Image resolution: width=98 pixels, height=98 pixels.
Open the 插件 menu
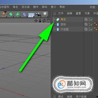click(x=36, y=7)
